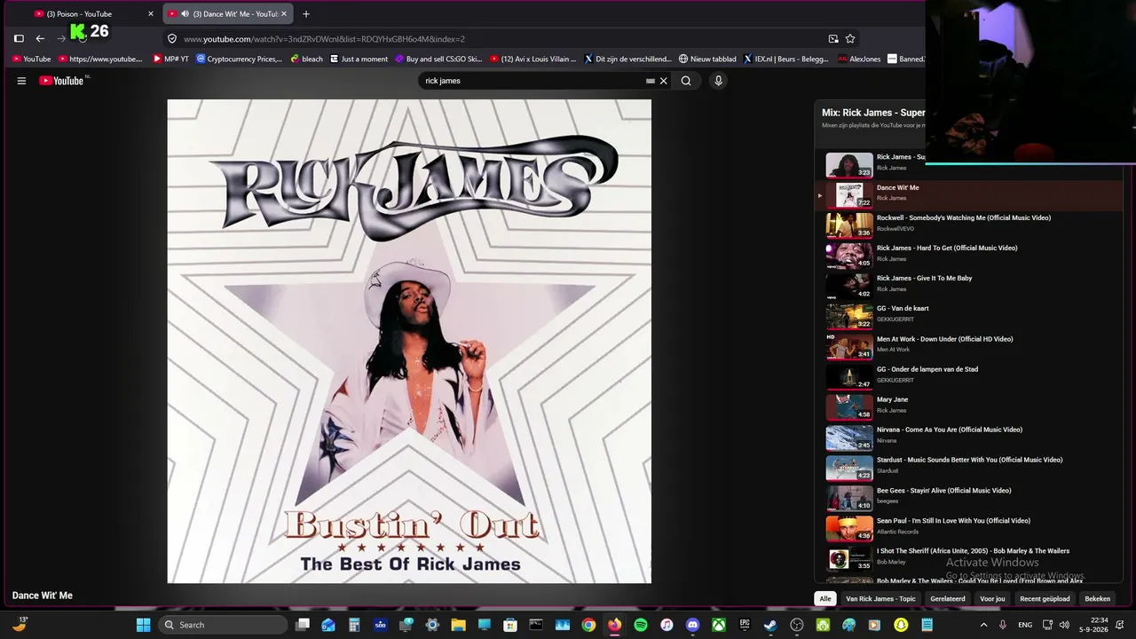1136x639 pixels.
Task: Select the Gerelateerd filter chip
Action: coord(948,599)
